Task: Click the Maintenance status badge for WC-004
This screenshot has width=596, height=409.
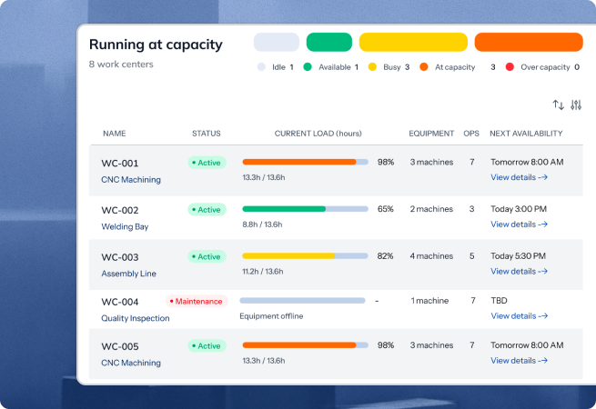Action: (x=197, y=301)
